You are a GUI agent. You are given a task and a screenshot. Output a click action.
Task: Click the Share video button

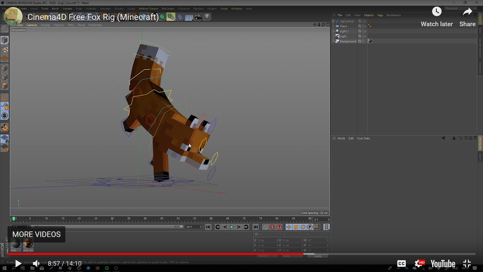pos(467,17)
